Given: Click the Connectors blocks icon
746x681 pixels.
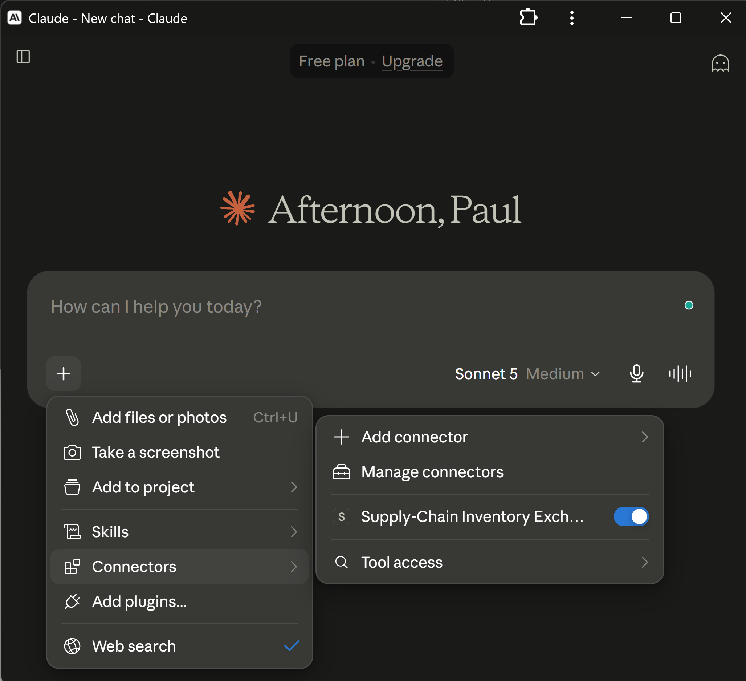Looking at the screenshot, I should [72, 567].
